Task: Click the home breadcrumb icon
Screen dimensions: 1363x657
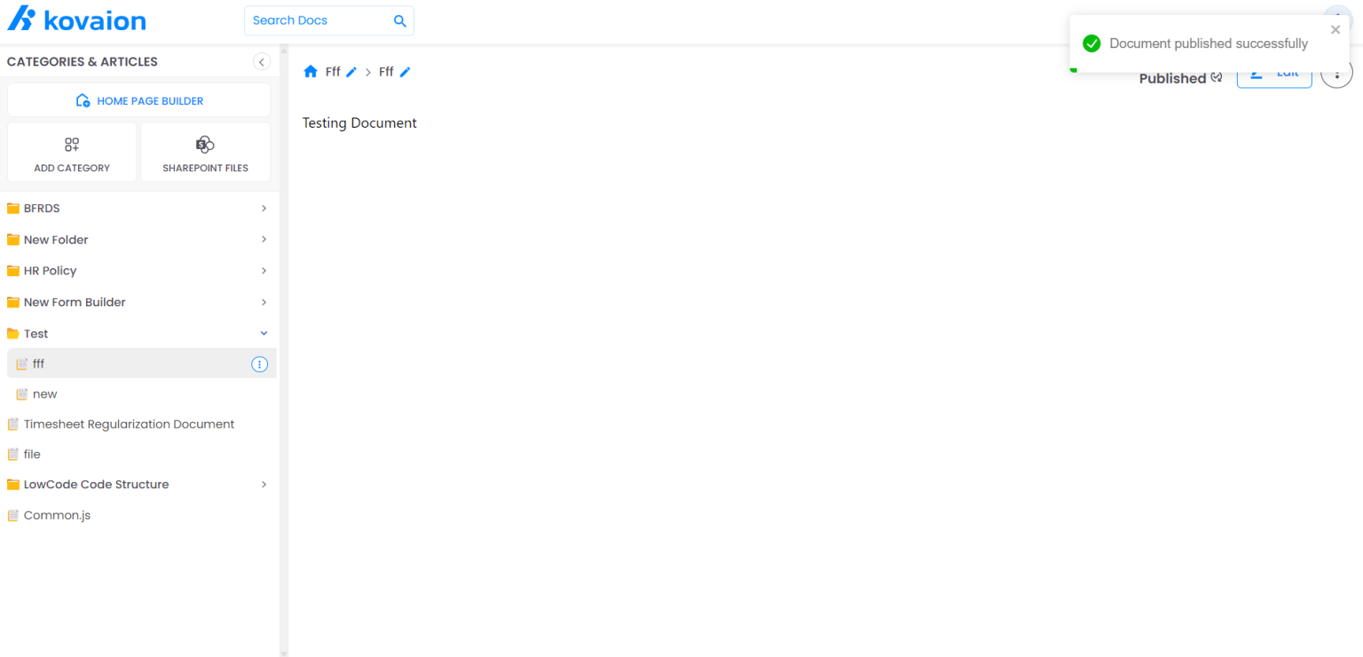Action: point(311,72)
